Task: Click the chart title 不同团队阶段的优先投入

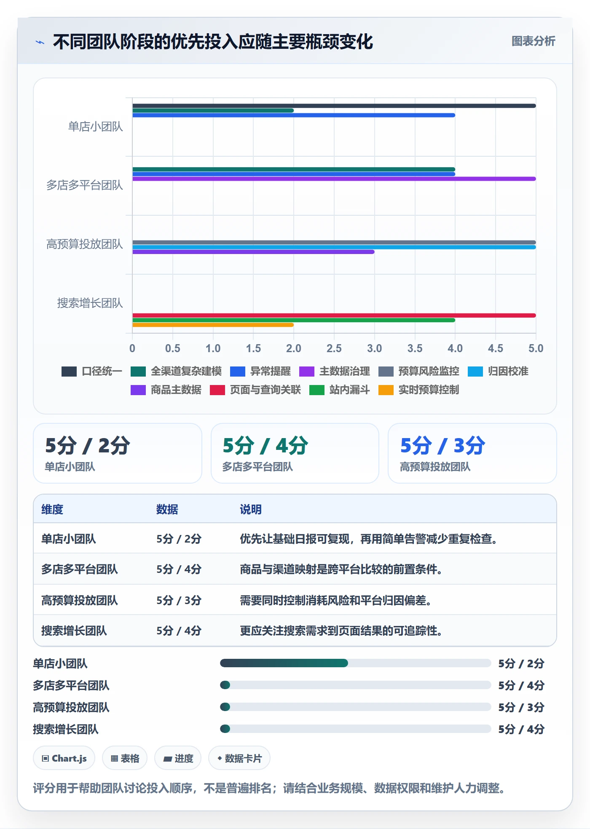Action: (213, 42)
